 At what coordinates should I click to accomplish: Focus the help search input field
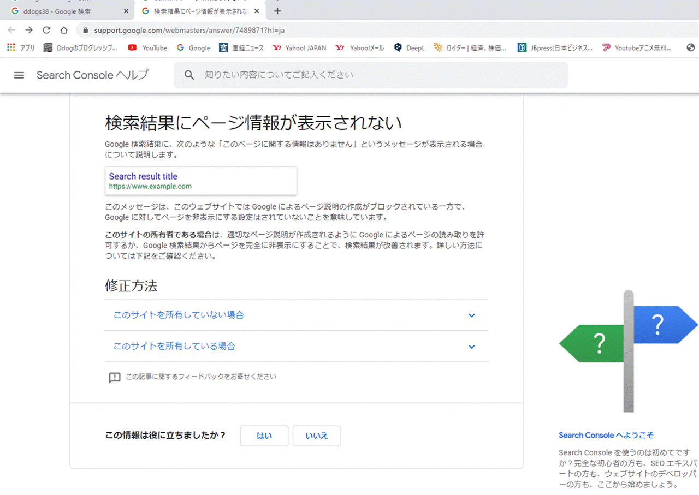pos(371,75)
